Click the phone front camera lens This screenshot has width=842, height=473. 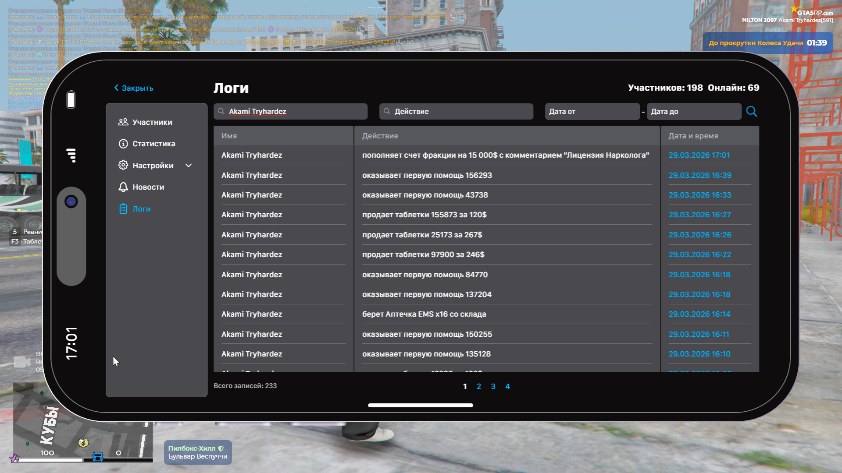71,201
